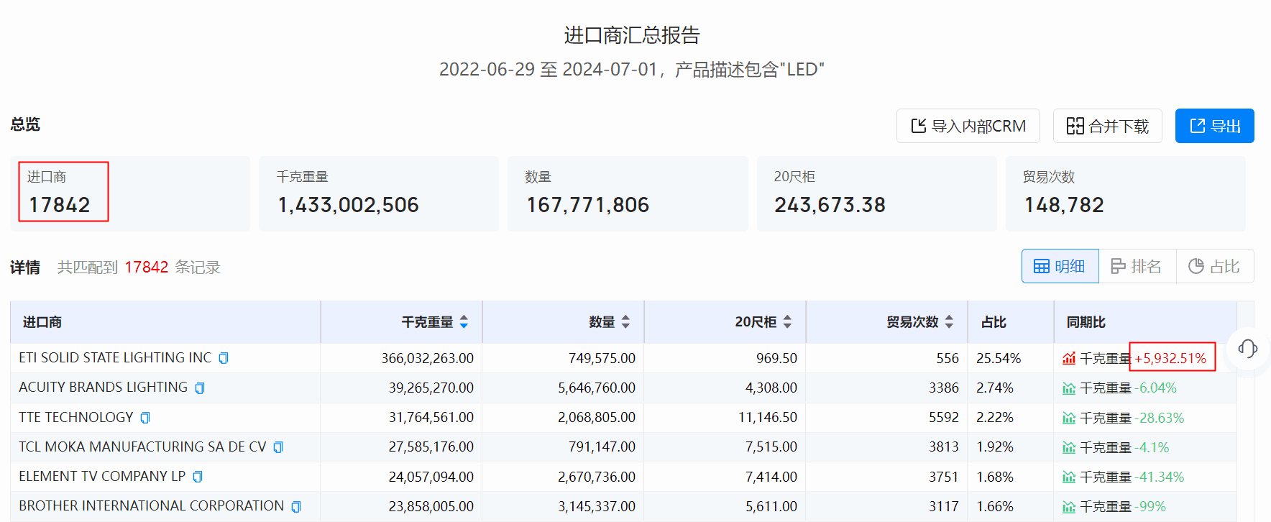Copy the ELEMENT TV COMPANY LP name
This screenshot has width=1271, height=522.
click(198, 477)
